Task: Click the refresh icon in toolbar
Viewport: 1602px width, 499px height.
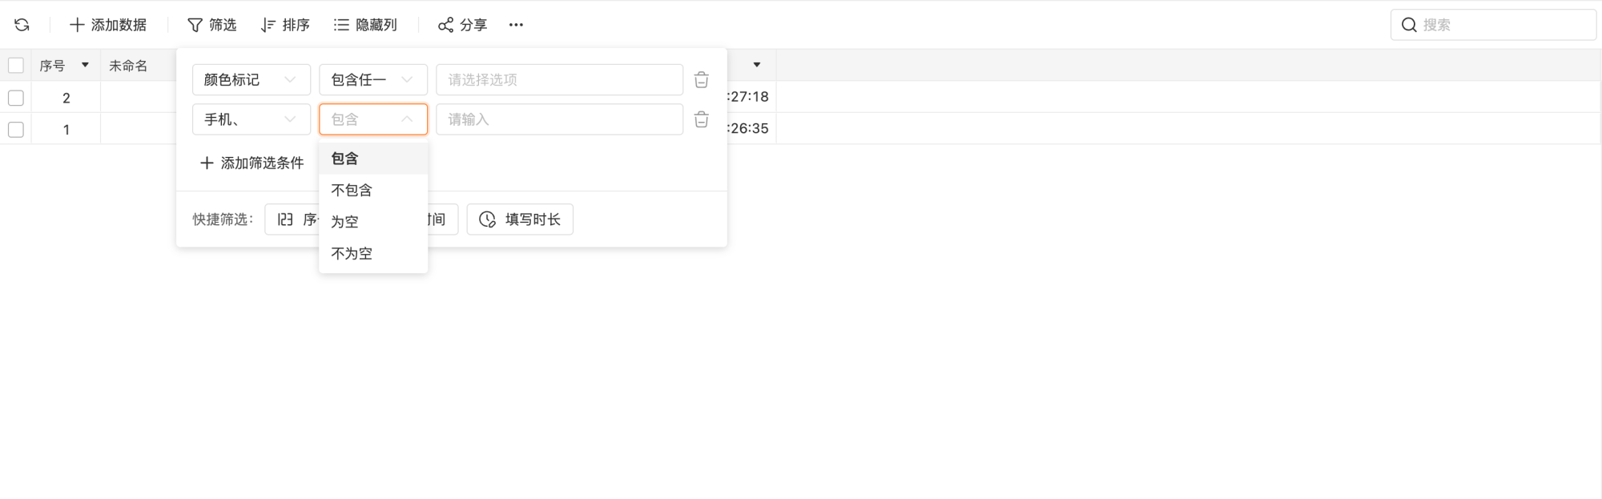Action: pos(22,25)
